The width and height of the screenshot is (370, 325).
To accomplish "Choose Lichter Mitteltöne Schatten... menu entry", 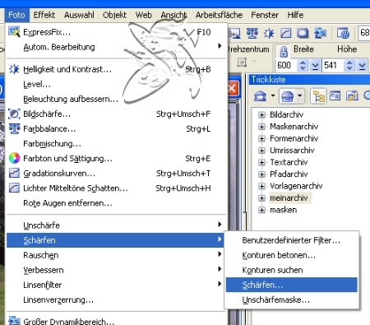I will (x=116, y=188).
